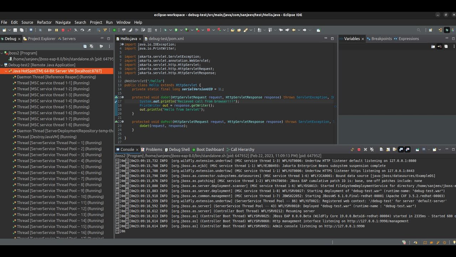
Task: Click the Step Return toolbar icon
Action: pos(89,30)
